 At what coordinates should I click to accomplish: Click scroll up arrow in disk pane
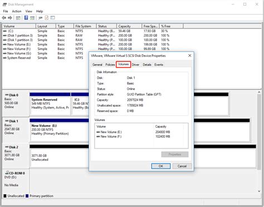(x=259, y=93)
